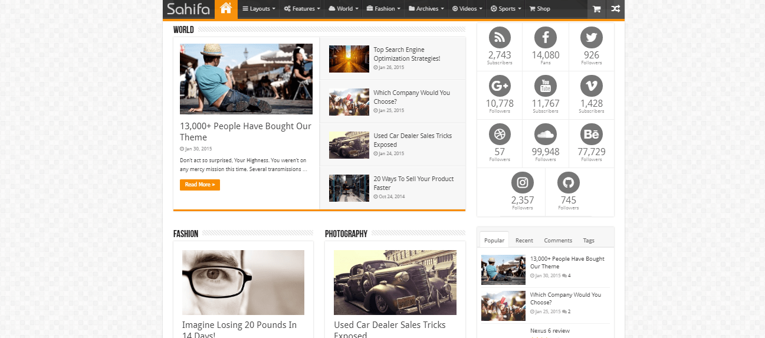The image size is (765, 338).
Task: Switch to the Comments tab
Action: [x=558, y=240]
